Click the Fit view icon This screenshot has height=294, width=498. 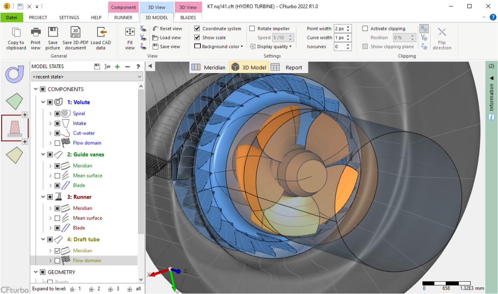click(130, 32)
